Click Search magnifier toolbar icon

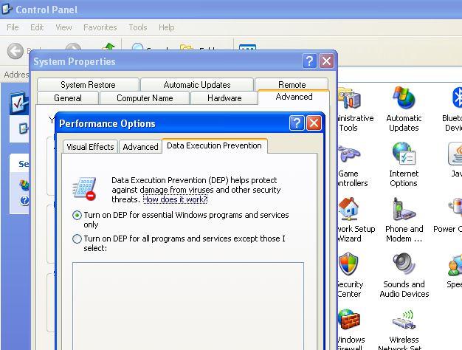pyautogui.click(x=137, y=47)
